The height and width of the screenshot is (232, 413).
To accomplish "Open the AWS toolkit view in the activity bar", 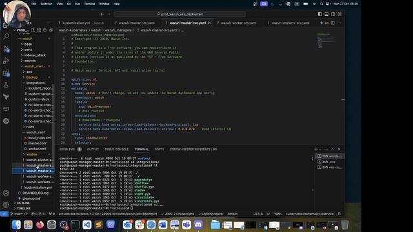I will tap(6, 109).
